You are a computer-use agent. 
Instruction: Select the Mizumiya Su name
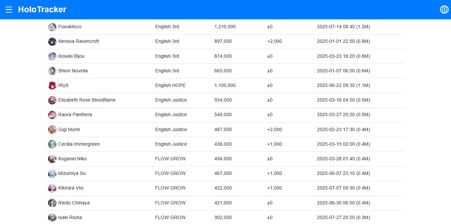(72, 173)
